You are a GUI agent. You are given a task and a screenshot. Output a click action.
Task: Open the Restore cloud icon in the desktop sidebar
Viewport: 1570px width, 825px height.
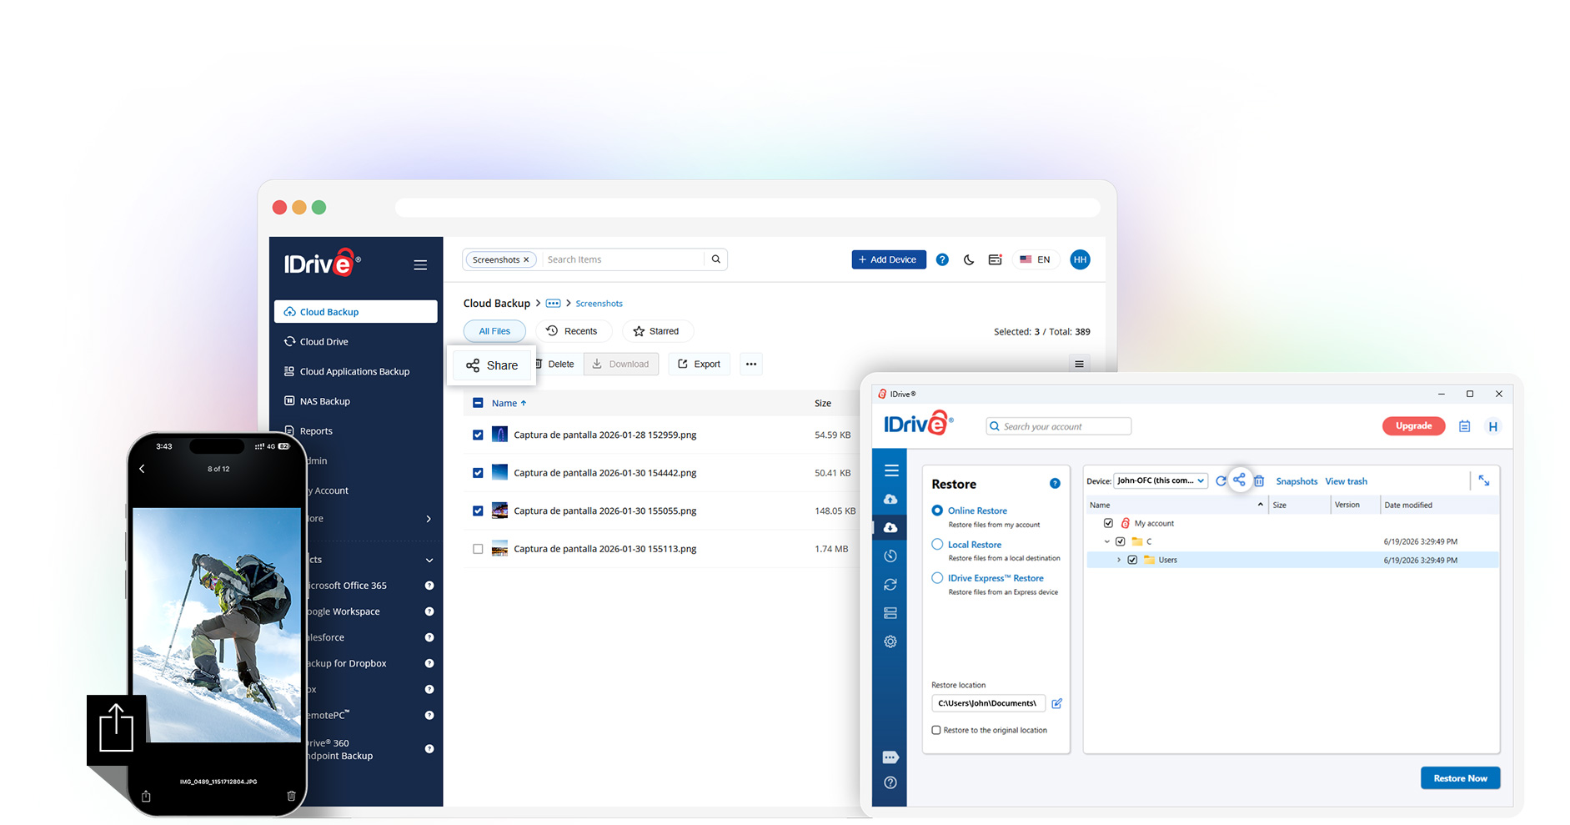coord(890,527)
